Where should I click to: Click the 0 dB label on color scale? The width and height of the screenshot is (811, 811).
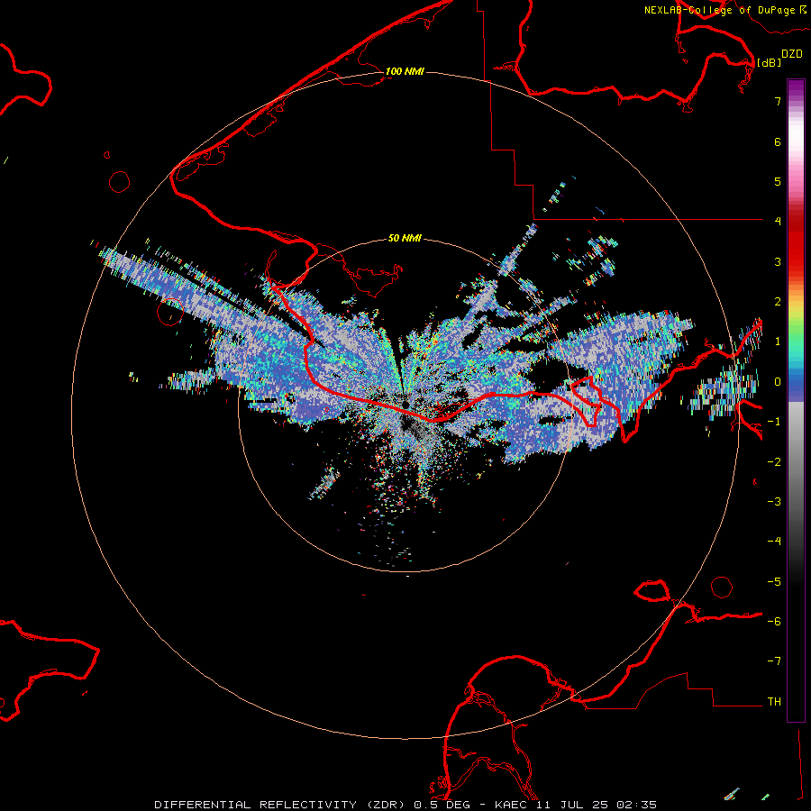(x=778, y=382)
